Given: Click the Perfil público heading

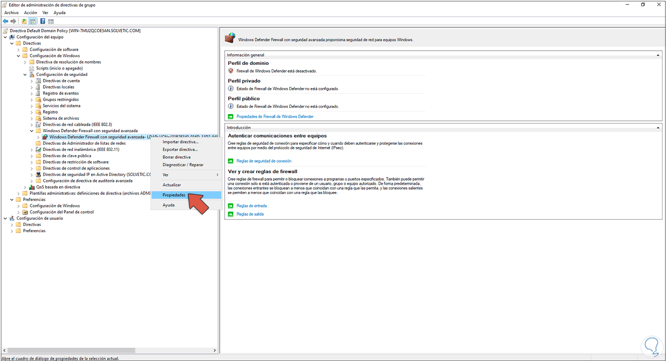Looking at the screenshot, I should pos(244,99).
